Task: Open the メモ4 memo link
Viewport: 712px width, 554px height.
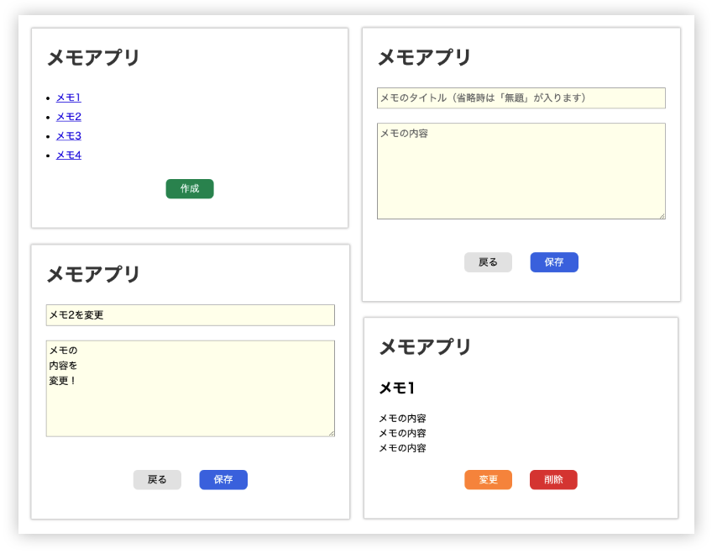Action: pos(67,155)
